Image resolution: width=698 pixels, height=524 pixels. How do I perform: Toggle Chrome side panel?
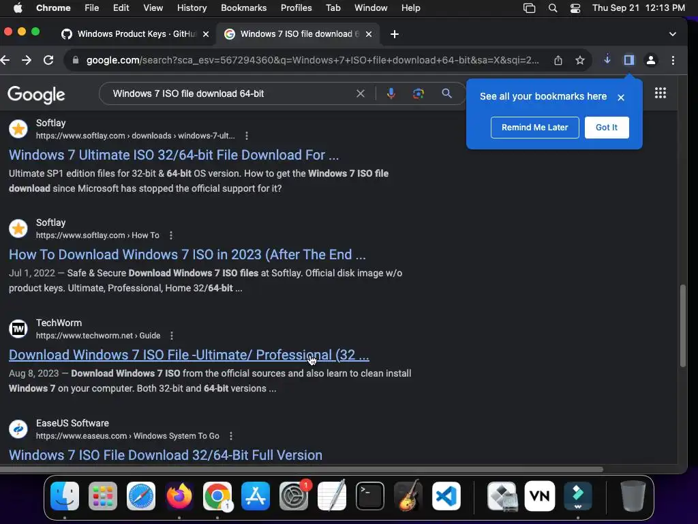(629, 60)
